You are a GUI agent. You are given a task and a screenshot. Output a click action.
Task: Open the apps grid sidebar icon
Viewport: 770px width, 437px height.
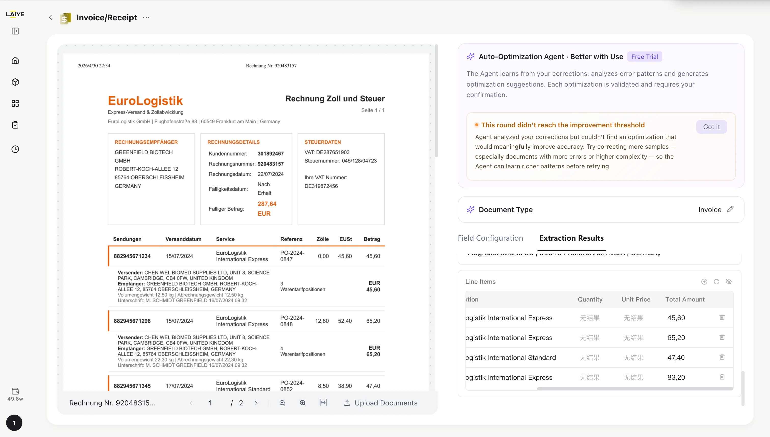(15, 104)
